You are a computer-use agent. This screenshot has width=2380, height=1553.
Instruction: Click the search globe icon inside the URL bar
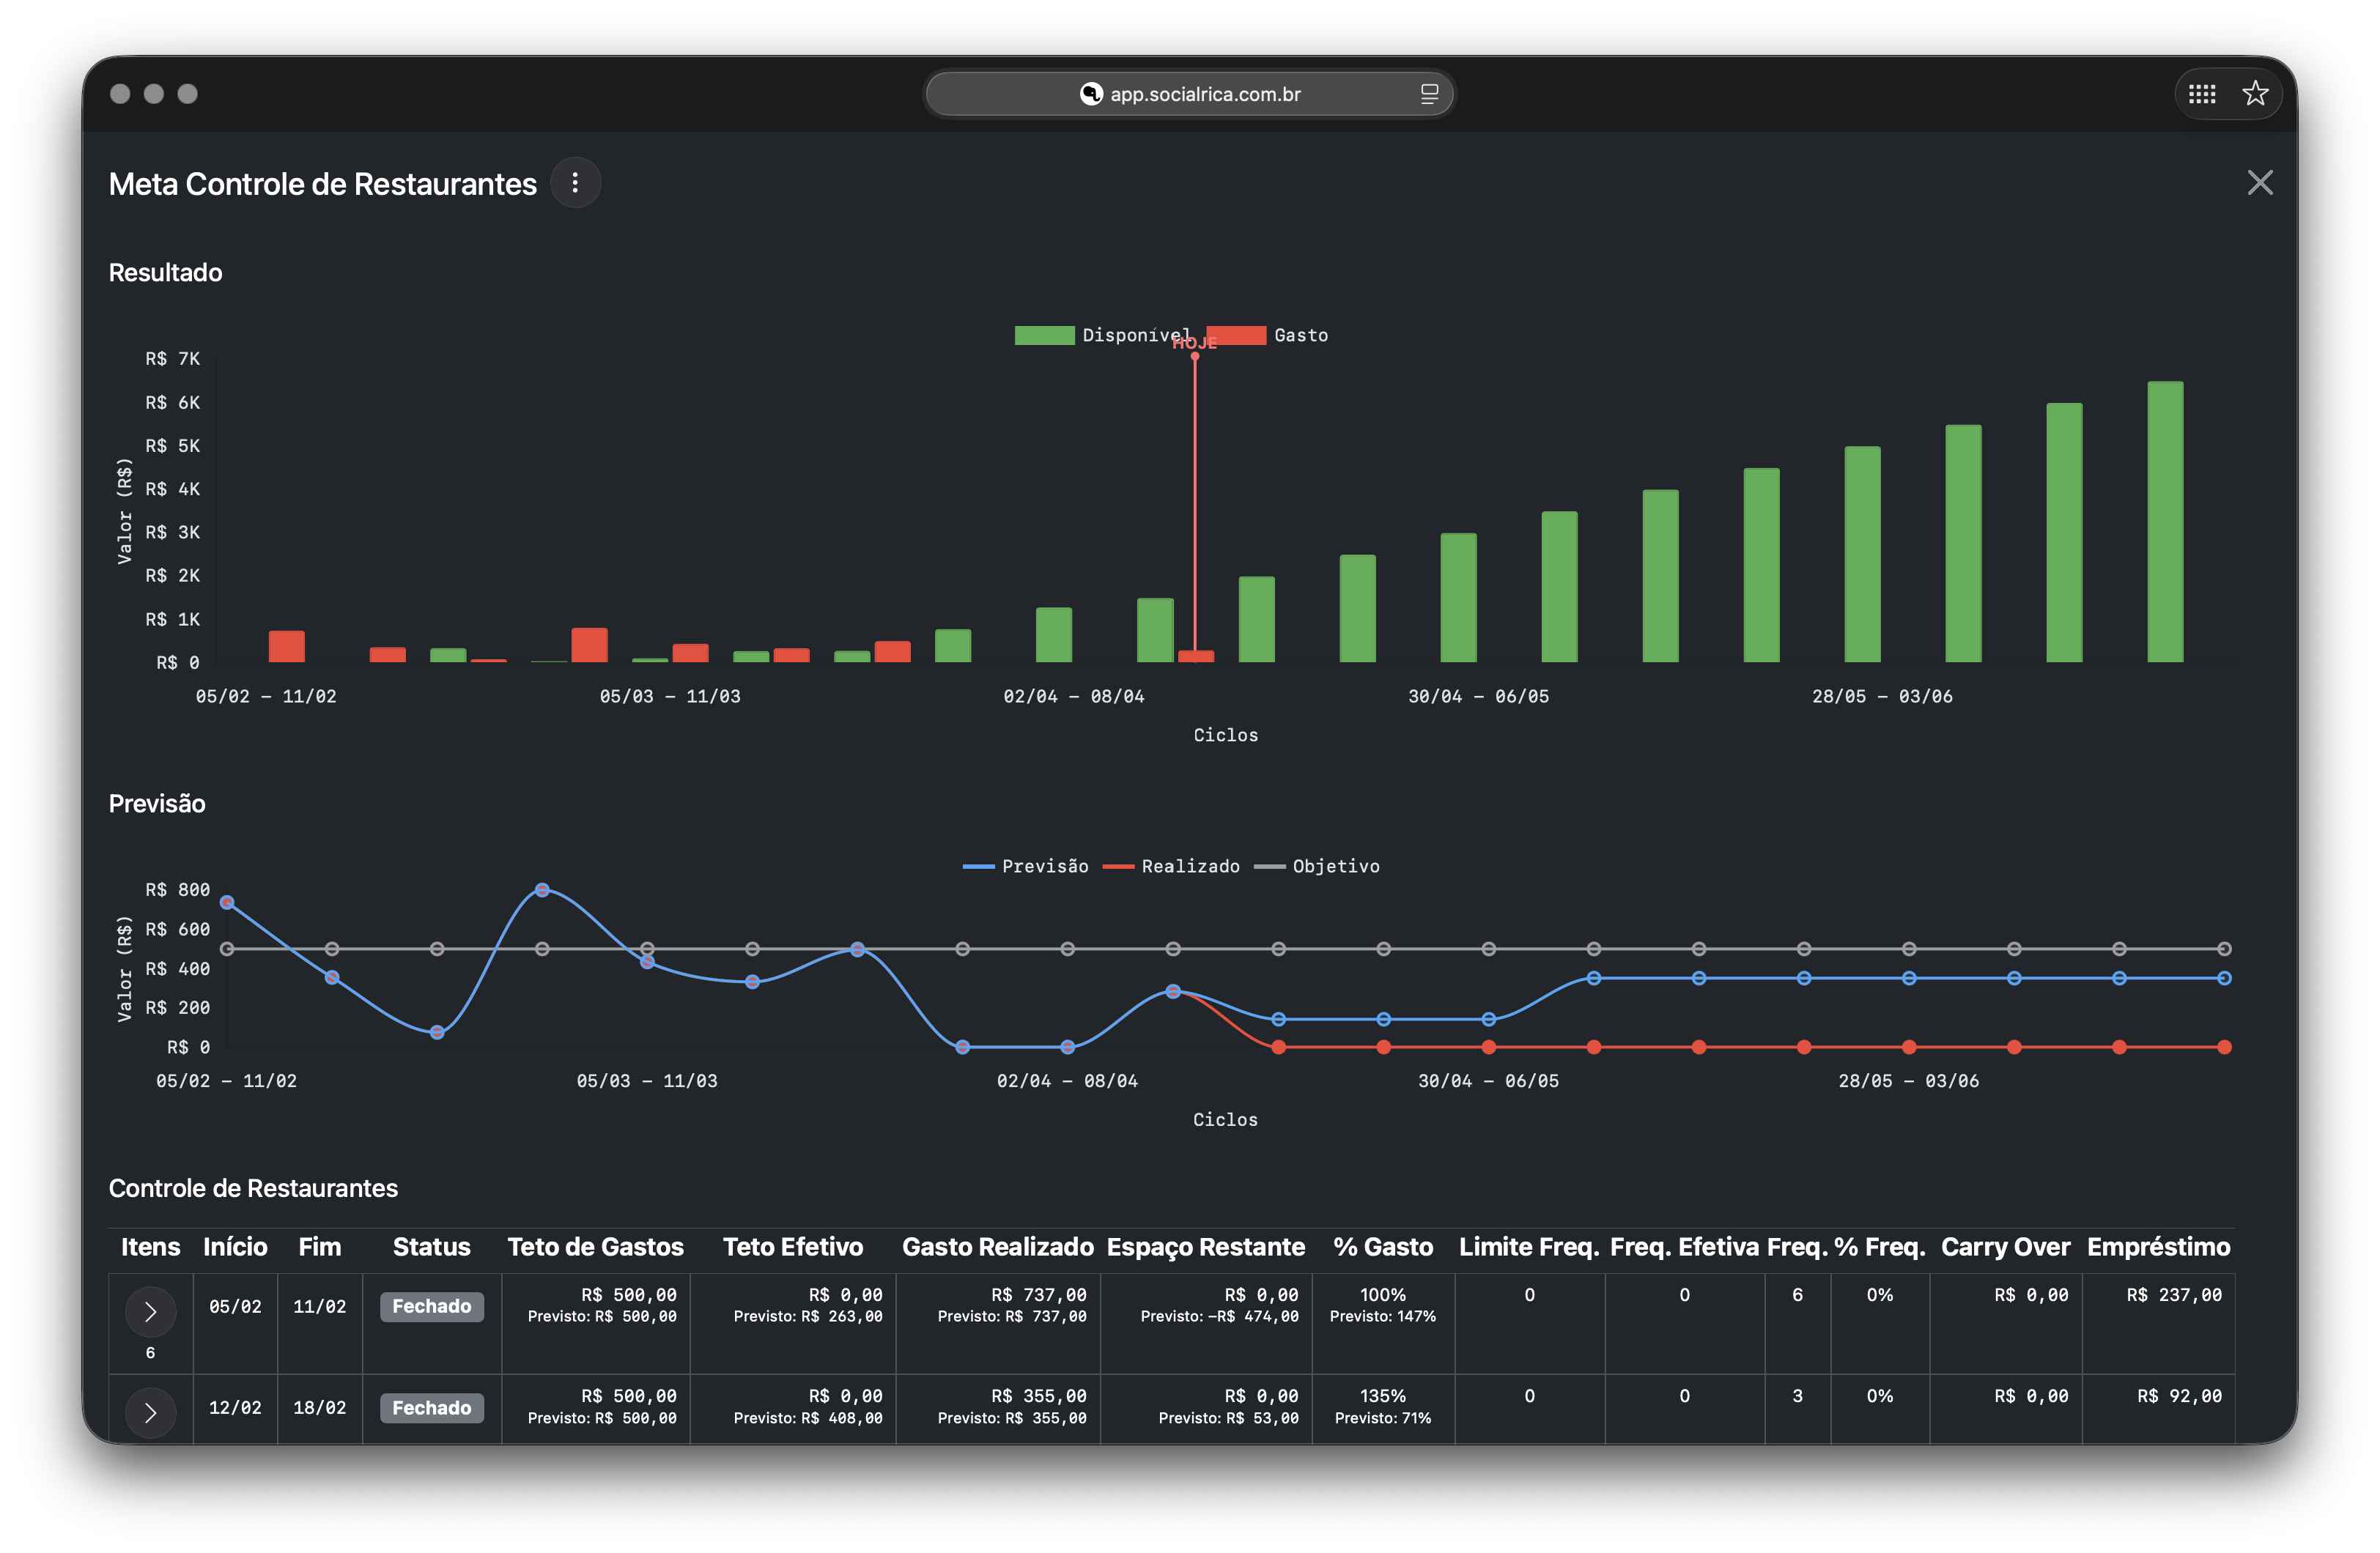click(x=1090, y=93)
